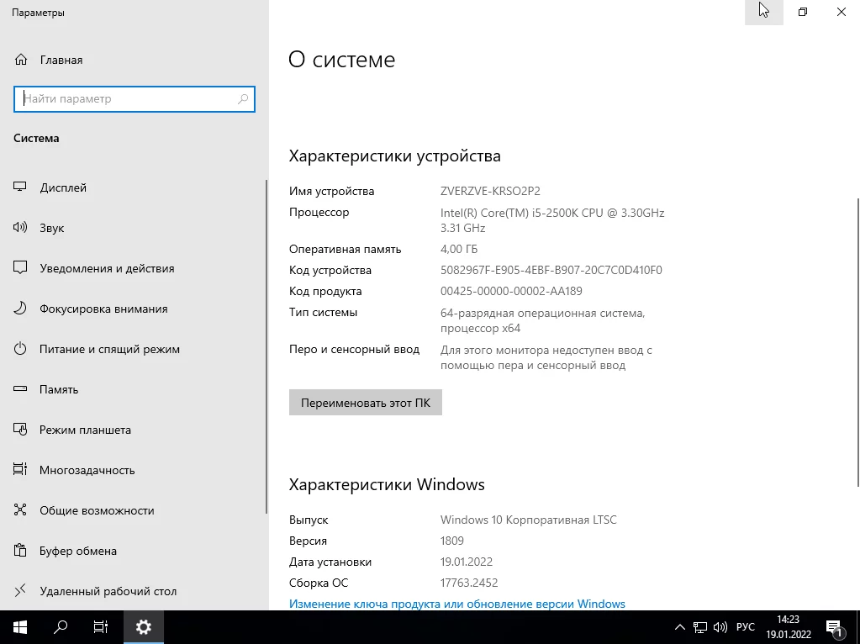Close the Параметры window

pos(841,12)
